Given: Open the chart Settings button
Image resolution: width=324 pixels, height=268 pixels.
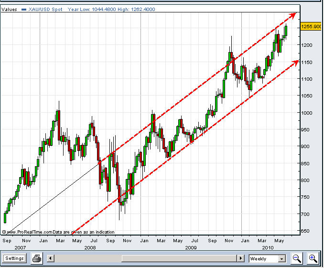Looking at the screenshot, I should coord(14,258).
